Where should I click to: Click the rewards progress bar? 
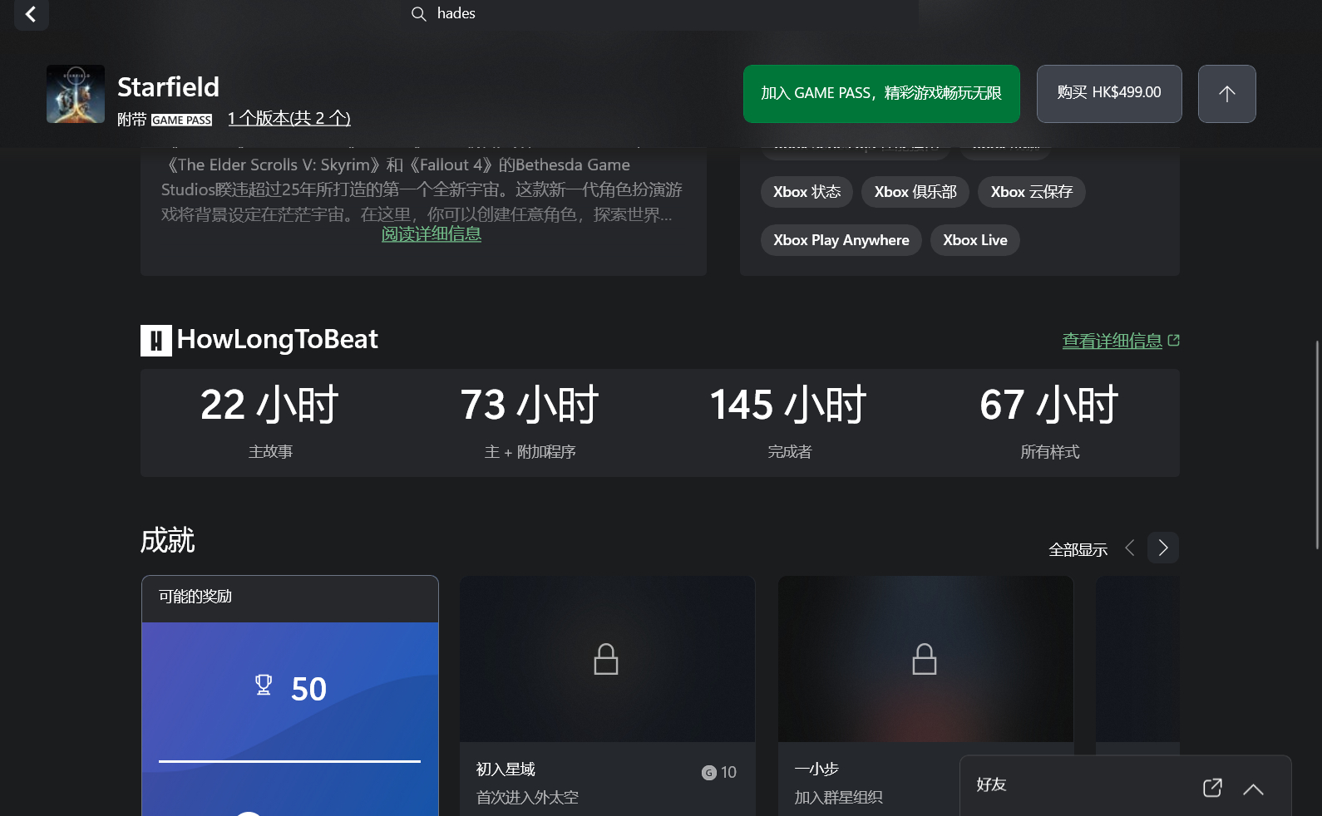(x=289, y=761)
